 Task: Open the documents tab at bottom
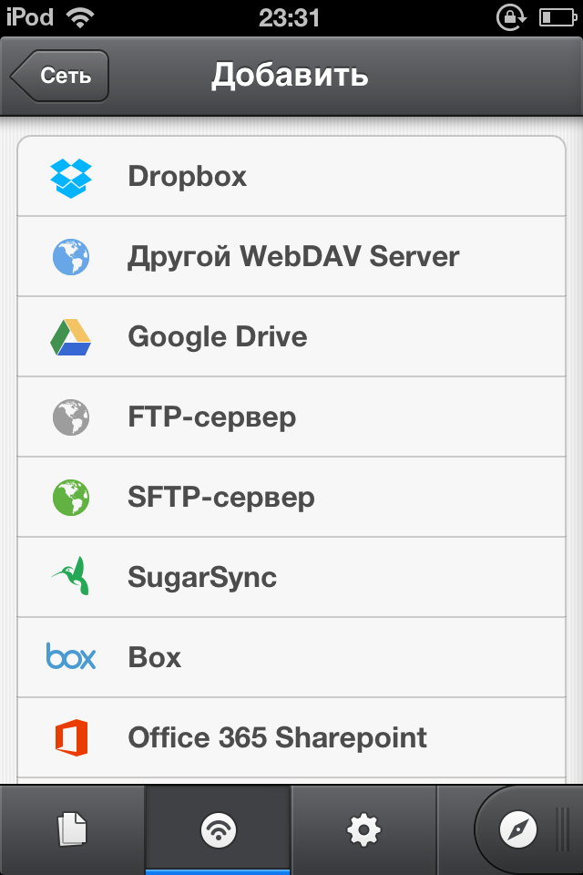click(x=73, y=829)
